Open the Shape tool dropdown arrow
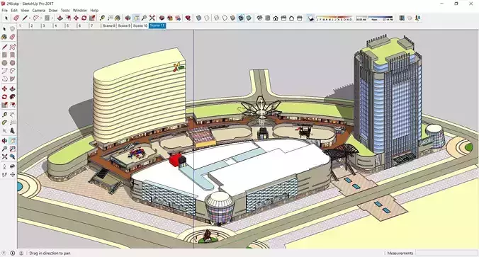The image size is (479, 257). coord(52,18)
